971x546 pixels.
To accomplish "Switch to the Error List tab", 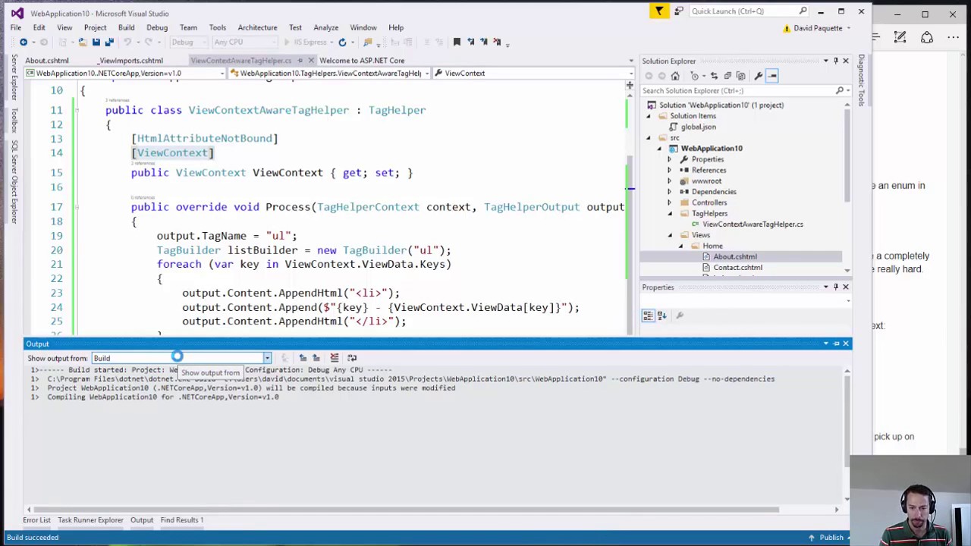I will 36,520.
